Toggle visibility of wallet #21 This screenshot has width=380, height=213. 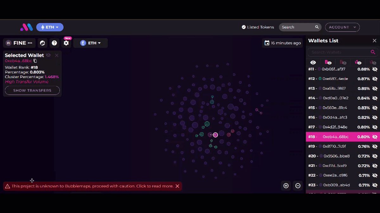pyautogui.click(x=375, y=166)
